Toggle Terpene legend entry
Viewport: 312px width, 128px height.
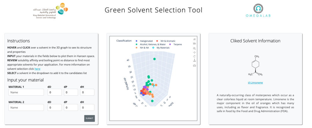tap(176, 44)
